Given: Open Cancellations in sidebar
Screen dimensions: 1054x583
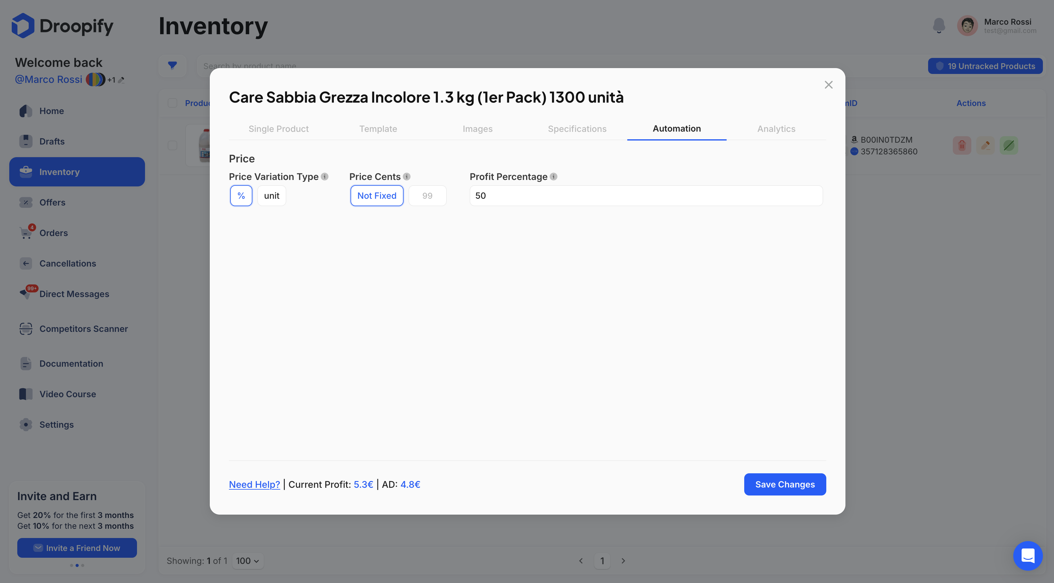Looking at the screenshot, I should tap(68, 263).
